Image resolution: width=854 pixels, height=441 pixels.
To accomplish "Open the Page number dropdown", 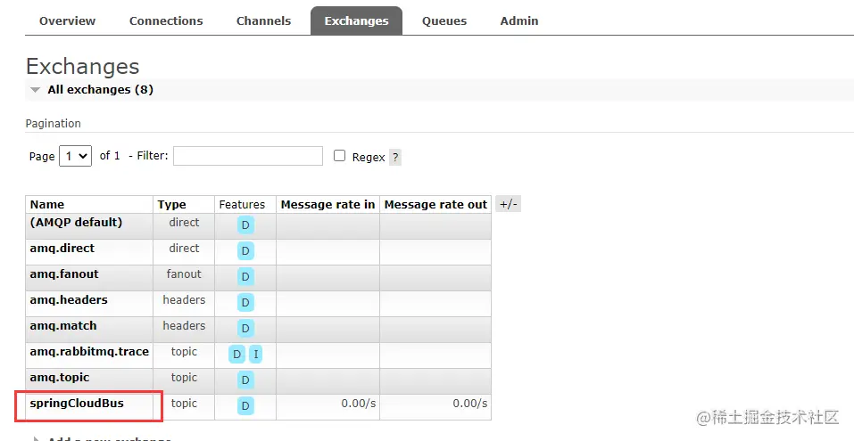I will tap(75, 156).
